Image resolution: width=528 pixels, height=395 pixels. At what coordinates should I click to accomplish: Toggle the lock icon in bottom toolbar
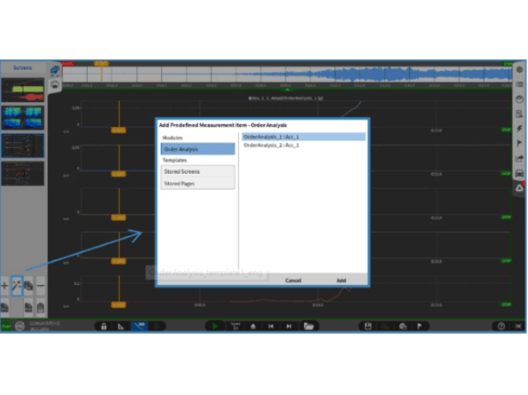(x=104, y=326)
